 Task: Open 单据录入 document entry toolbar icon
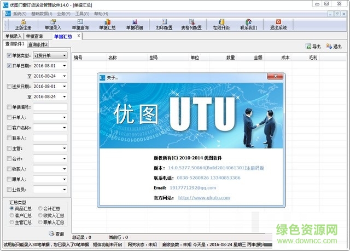pyautogui.click(x=53, y=25)
